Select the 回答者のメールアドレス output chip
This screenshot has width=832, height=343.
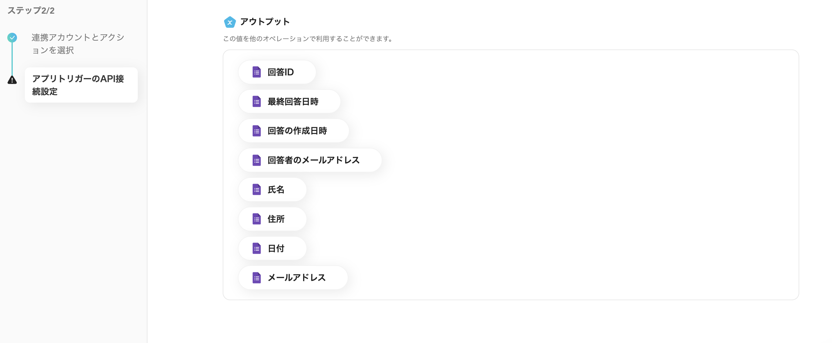(310, 160)
